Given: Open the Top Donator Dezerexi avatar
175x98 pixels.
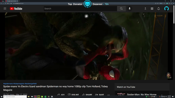Looking at the screenshot, I should tap(87, 4).
